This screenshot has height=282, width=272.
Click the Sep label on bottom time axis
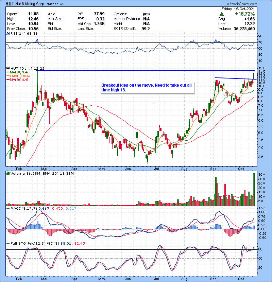click(x=213, y=279)
